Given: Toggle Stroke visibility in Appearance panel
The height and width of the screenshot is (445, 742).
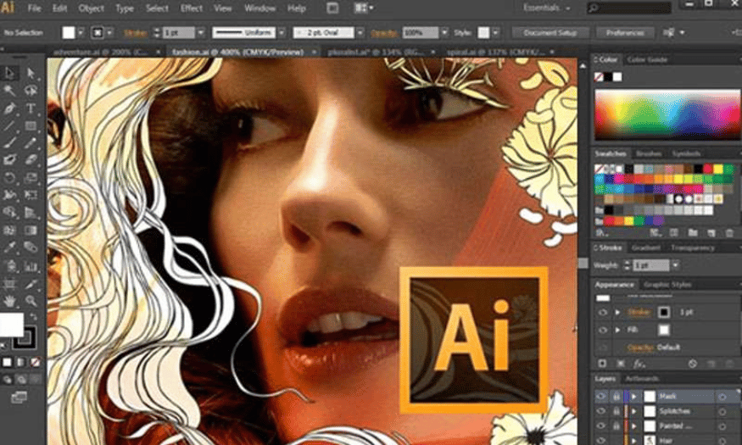Looking at the screenshot, I should (602, 312).
